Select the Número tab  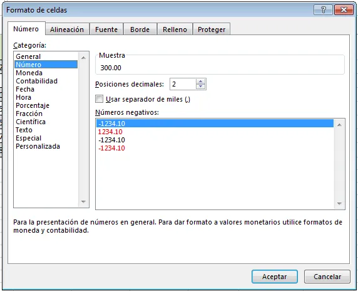pyautogui.click(x=26, y=29)
